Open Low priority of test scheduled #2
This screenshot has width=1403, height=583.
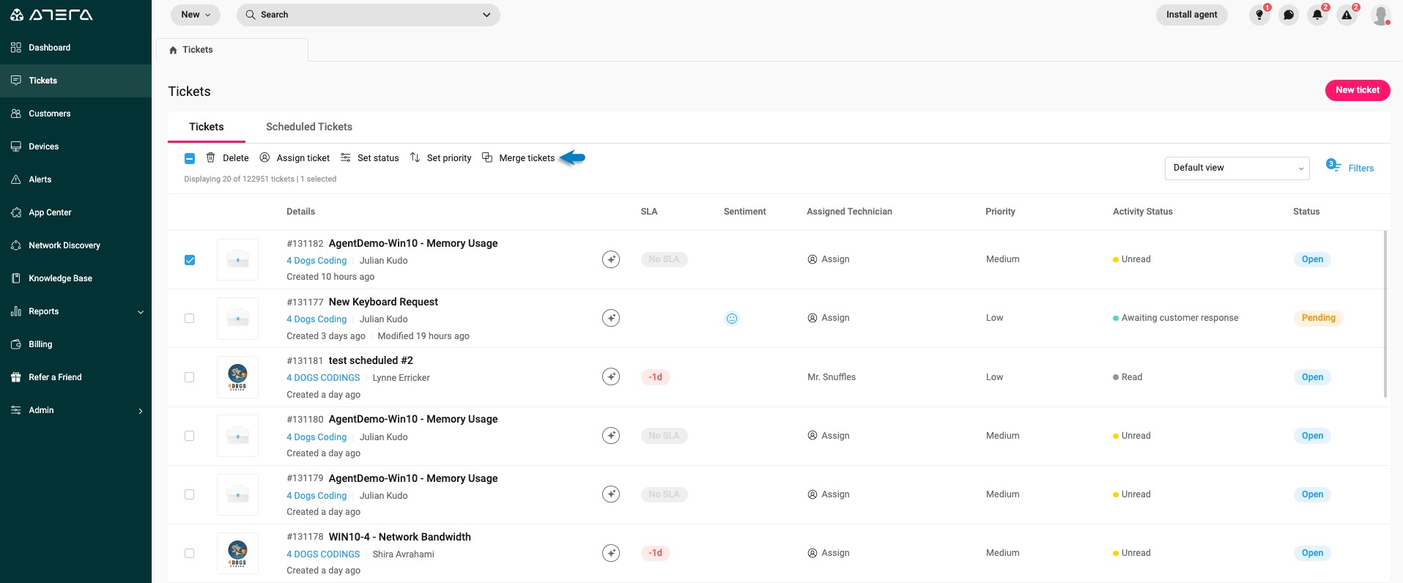click(994, 377)
